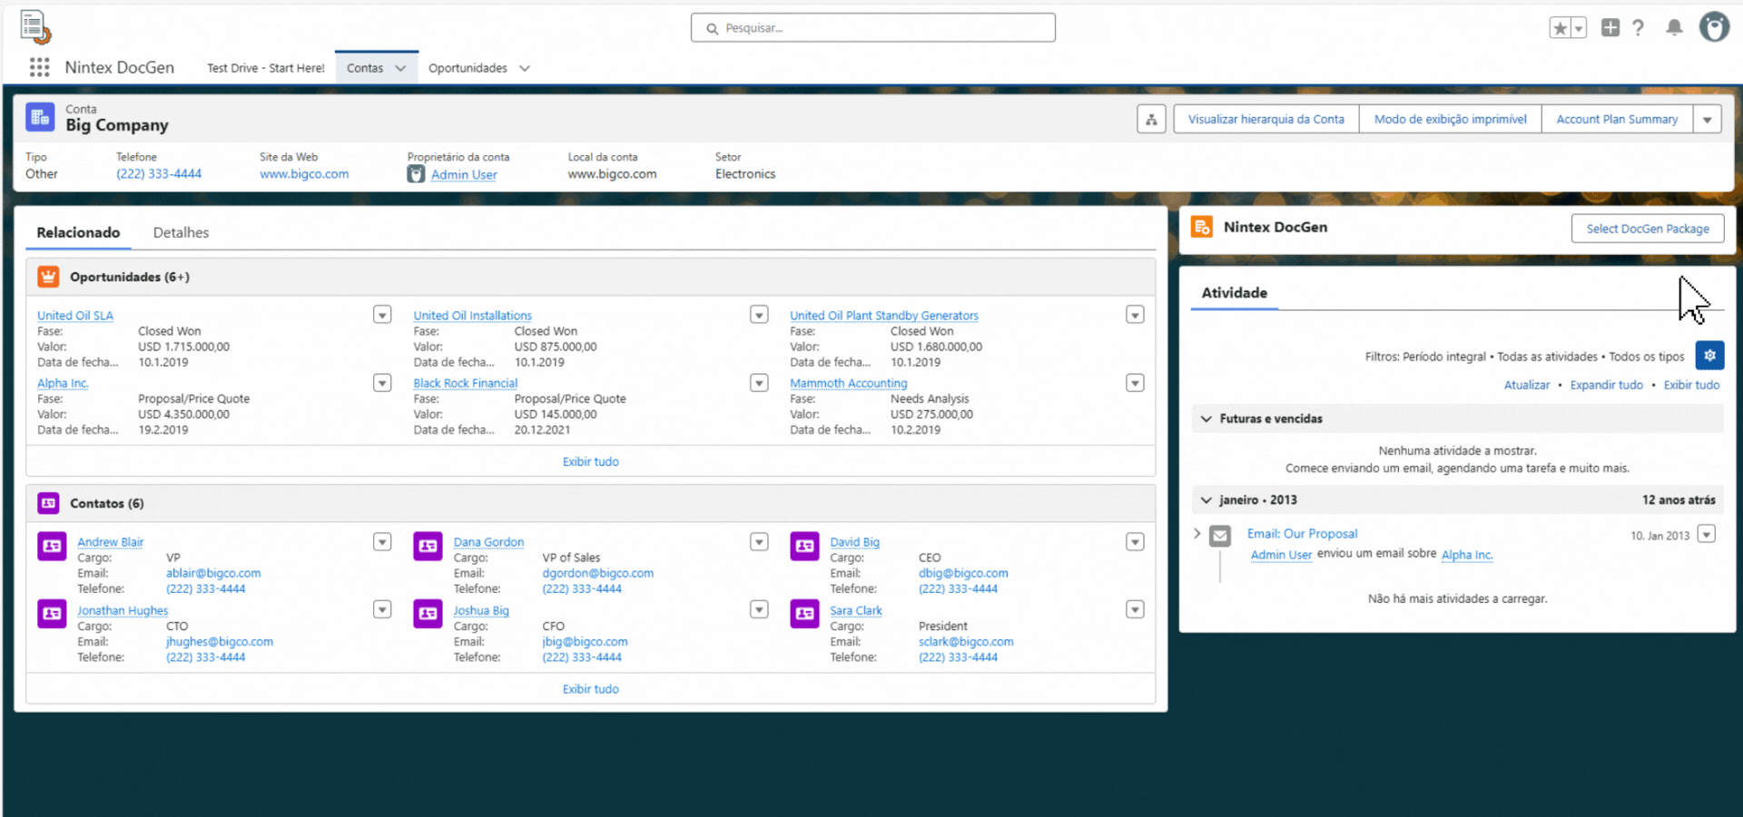Click the Contatos related list icon
The height and width of the screenshot is (817, 1743).
pyautogui.click(x=49, y=503)
